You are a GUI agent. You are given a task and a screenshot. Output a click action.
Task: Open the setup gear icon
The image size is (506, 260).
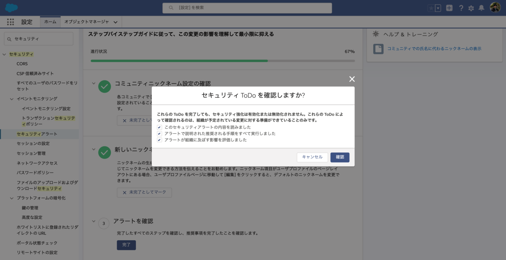click(471, 7)
